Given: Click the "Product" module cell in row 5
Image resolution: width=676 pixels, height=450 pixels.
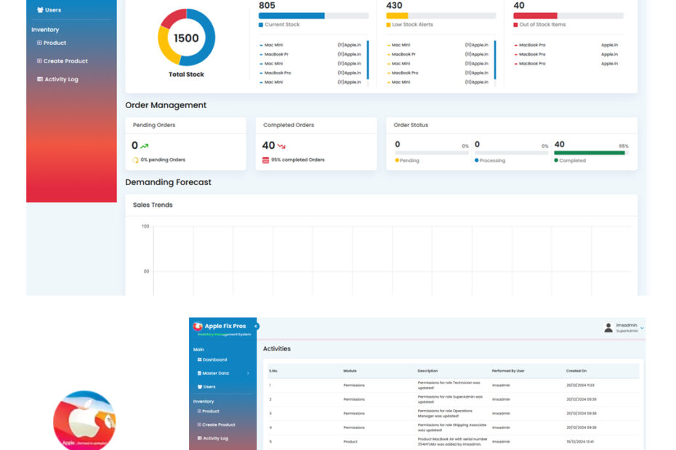Looking at the screenshot, I should pyautogui.click(x=350, y=442).
